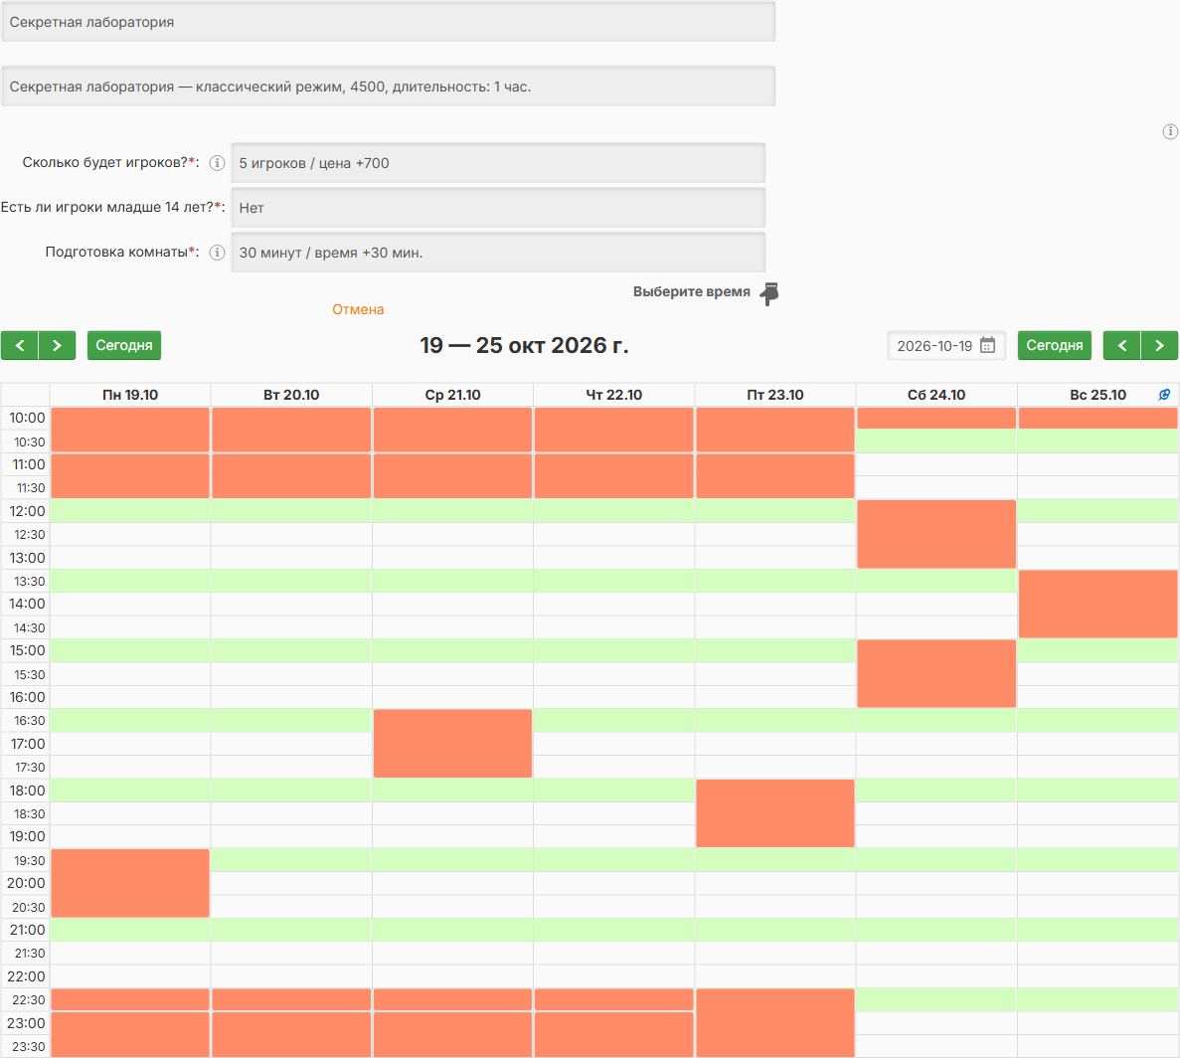Select the "Пт 23.10" day header
Screen dimensions: 1180x1058
tap(775, 395)
